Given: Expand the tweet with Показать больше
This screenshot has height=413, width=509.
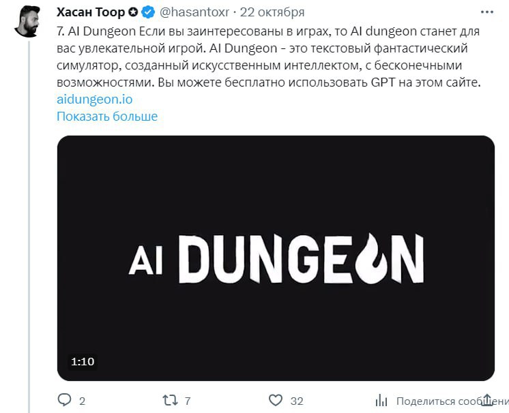Looking at the screenshot, I should point(107,116).
